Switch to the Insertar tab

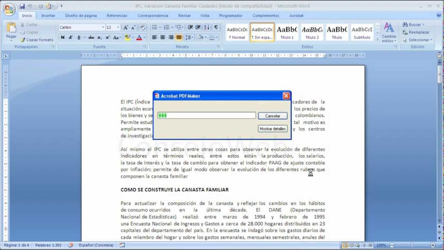(x=48, y=16)
